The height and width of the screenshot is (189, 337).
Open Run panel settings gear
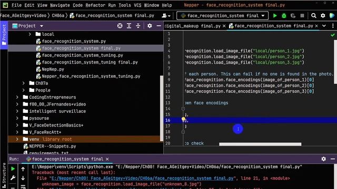pyautogui.click(x=324, y=159)
